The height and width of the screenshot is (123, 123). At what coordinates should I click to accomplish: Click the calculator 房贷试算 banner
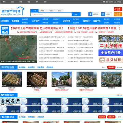[111, 60]
